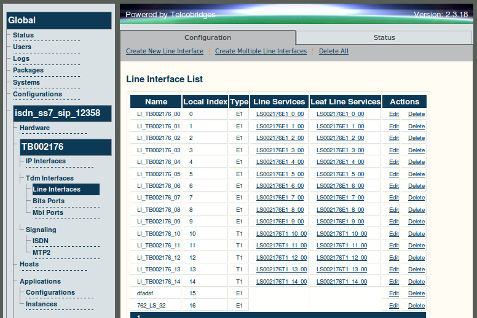Click the Delete All link
The image size is (477, 318).
point(333,51)
